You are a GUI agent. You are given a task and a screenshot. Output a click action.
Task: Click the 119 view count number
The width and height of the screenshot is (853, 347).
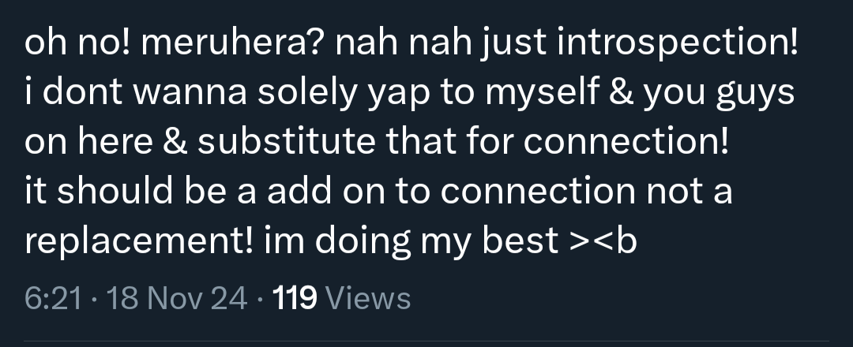[295, 299]
